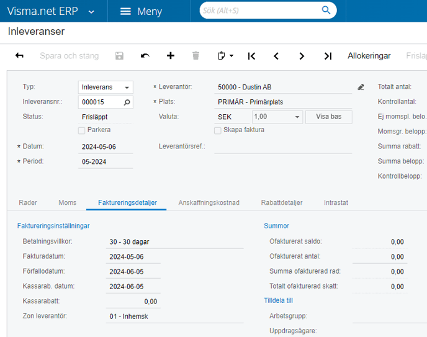427x337 pixels.
Task: Go to last record icon
Action: click(328, 56)
